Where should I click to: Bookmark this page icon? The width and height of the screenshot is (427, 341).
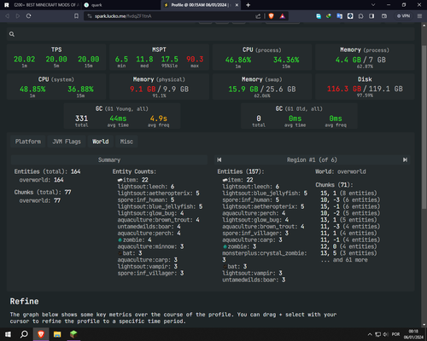coord(76,16)
